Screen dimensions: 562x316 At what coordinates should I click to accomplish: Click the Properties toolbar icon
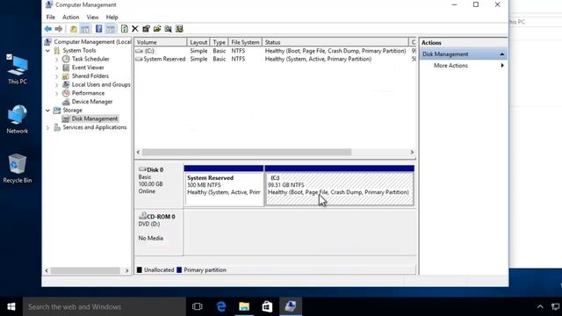pyautogui.click(x=146, y=29)
